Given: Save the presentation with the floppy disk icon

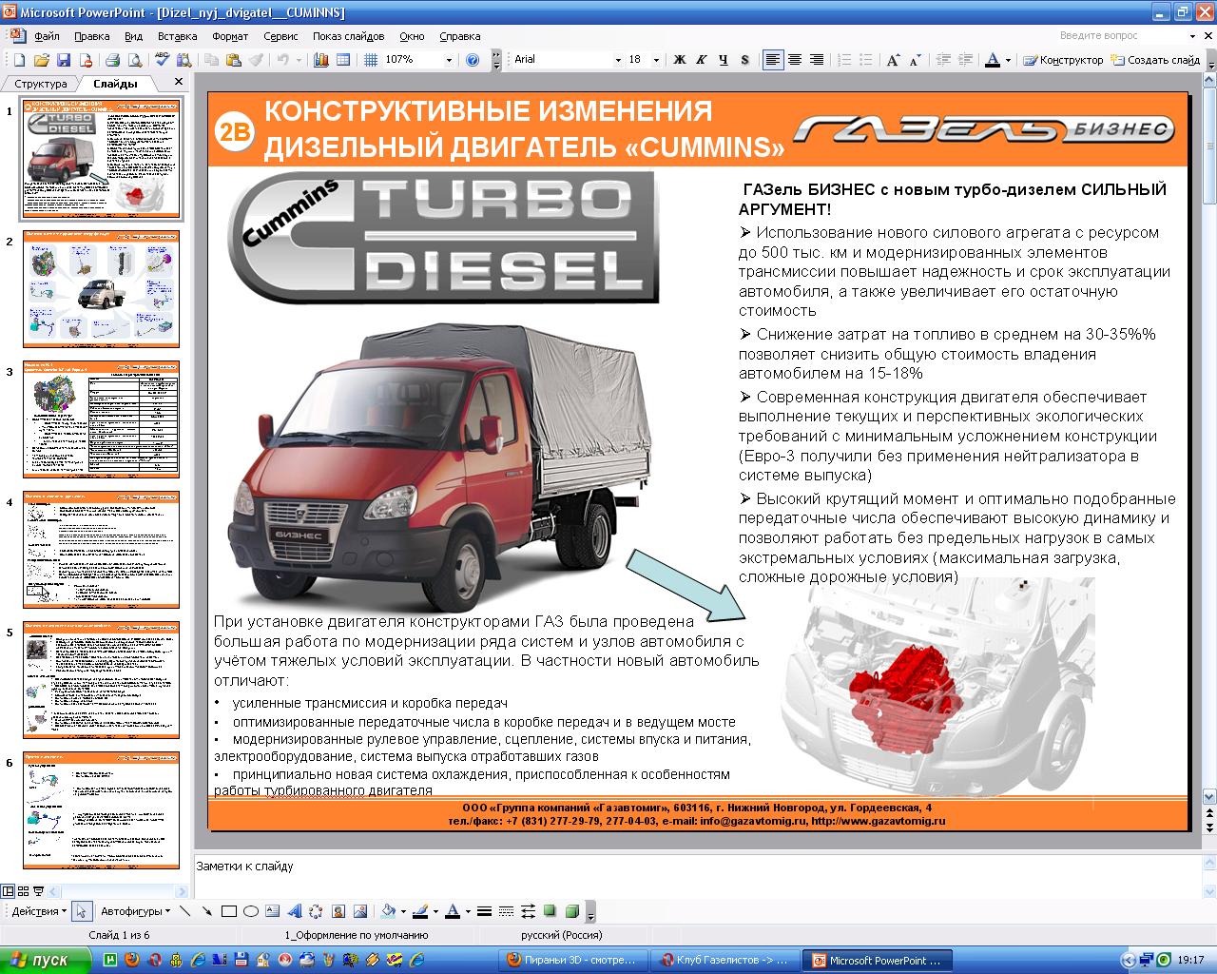Looking at the screenshot, I should 64,60.
